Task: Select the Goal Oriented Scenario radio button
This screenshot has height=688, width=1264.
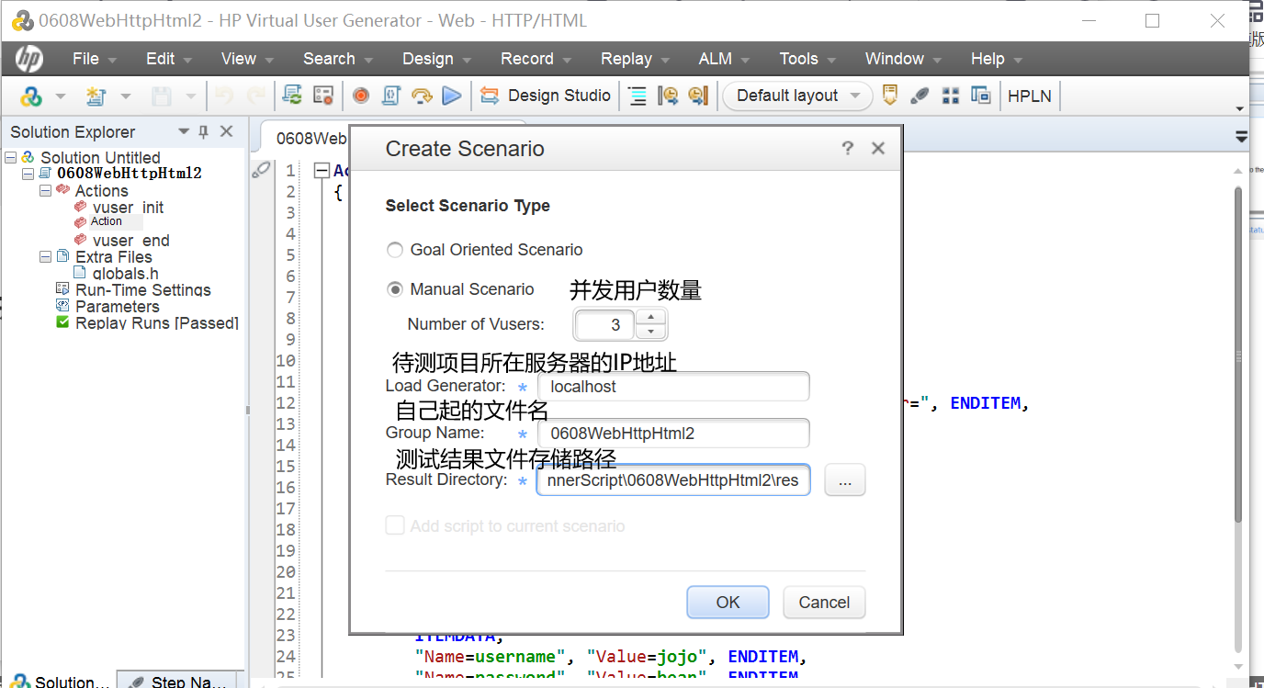Action: [x=395, y=250]
